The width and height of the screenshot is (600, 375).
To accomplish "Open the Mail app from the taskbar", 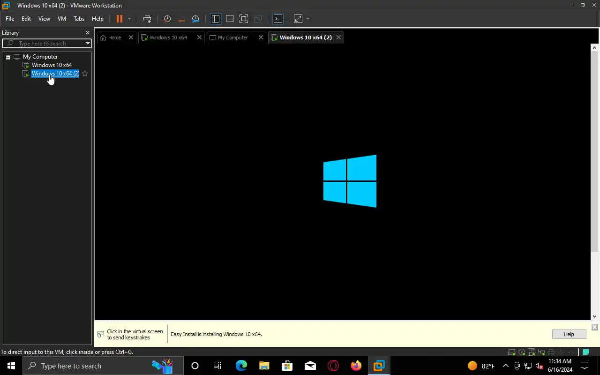I will point(310,366).
